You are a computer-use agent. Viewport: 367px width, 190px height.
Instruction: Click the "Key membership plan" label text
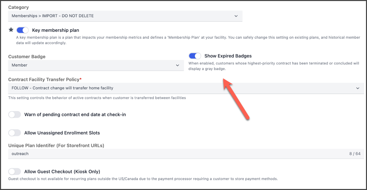[x=56, y=30]
